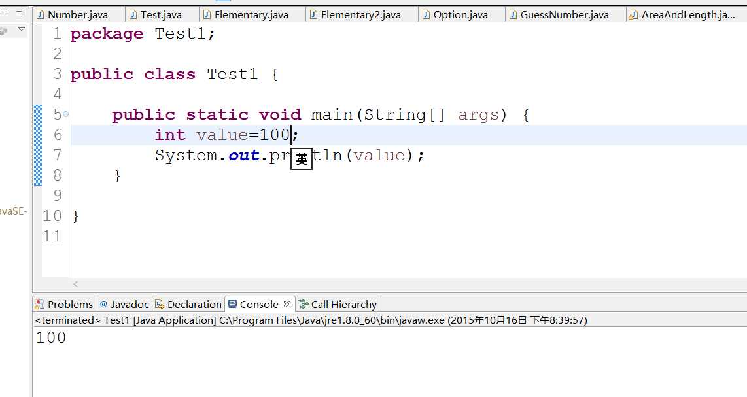Collapse the main method at line 5

(66, 114)
